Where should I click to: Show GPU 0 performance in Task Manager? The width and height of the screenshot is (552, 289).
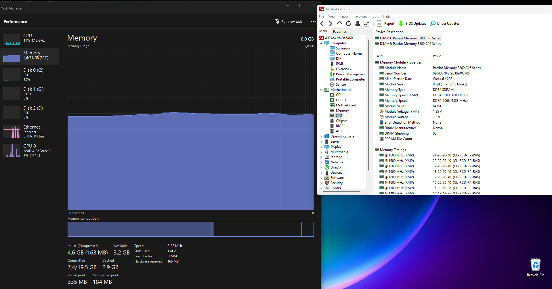[30, 150]
